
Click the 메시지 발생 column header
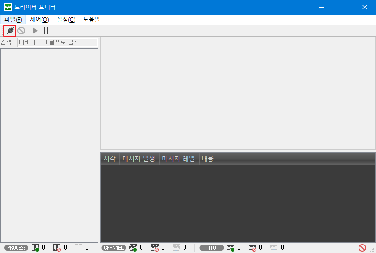[x=139, y=159]
